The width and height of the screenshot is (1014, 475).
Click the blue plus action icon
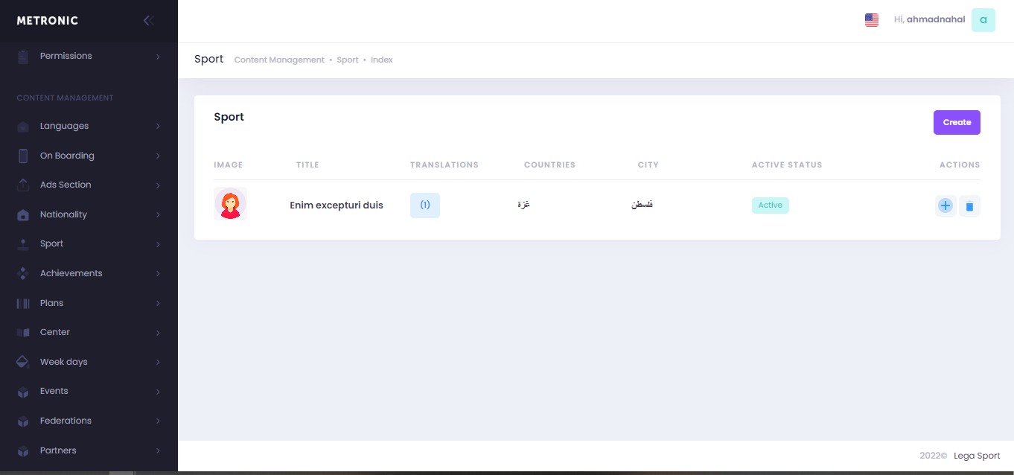click(945, 205)
